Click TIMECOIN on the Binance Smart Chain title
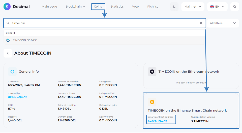 coord(187,111)
